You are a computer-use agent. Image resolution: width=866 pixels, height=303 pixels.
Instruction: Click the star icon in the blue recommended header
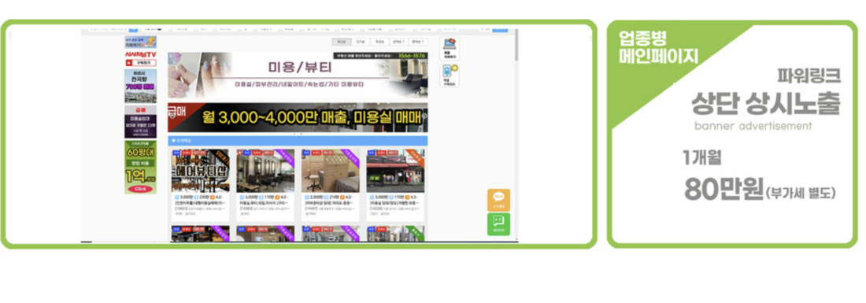pos(173,141)
